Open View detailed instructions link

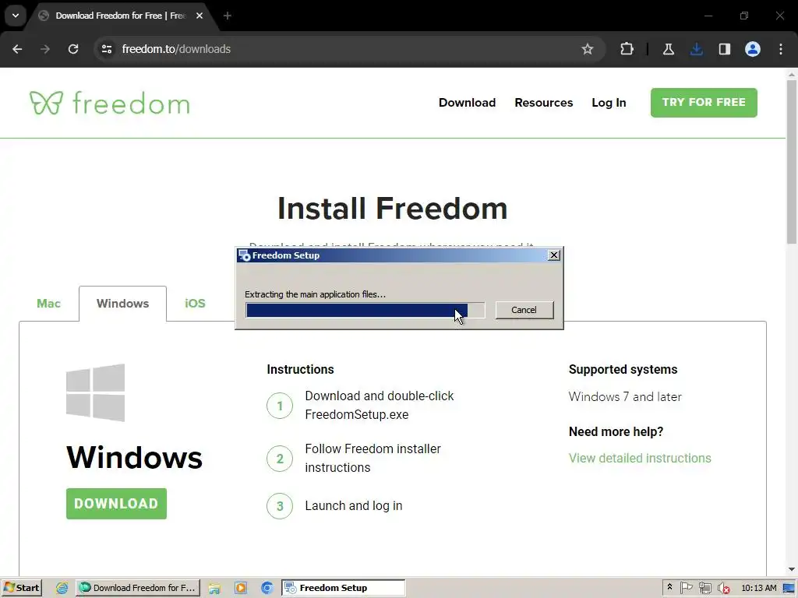pyautogui.click(x=640, y=458)
